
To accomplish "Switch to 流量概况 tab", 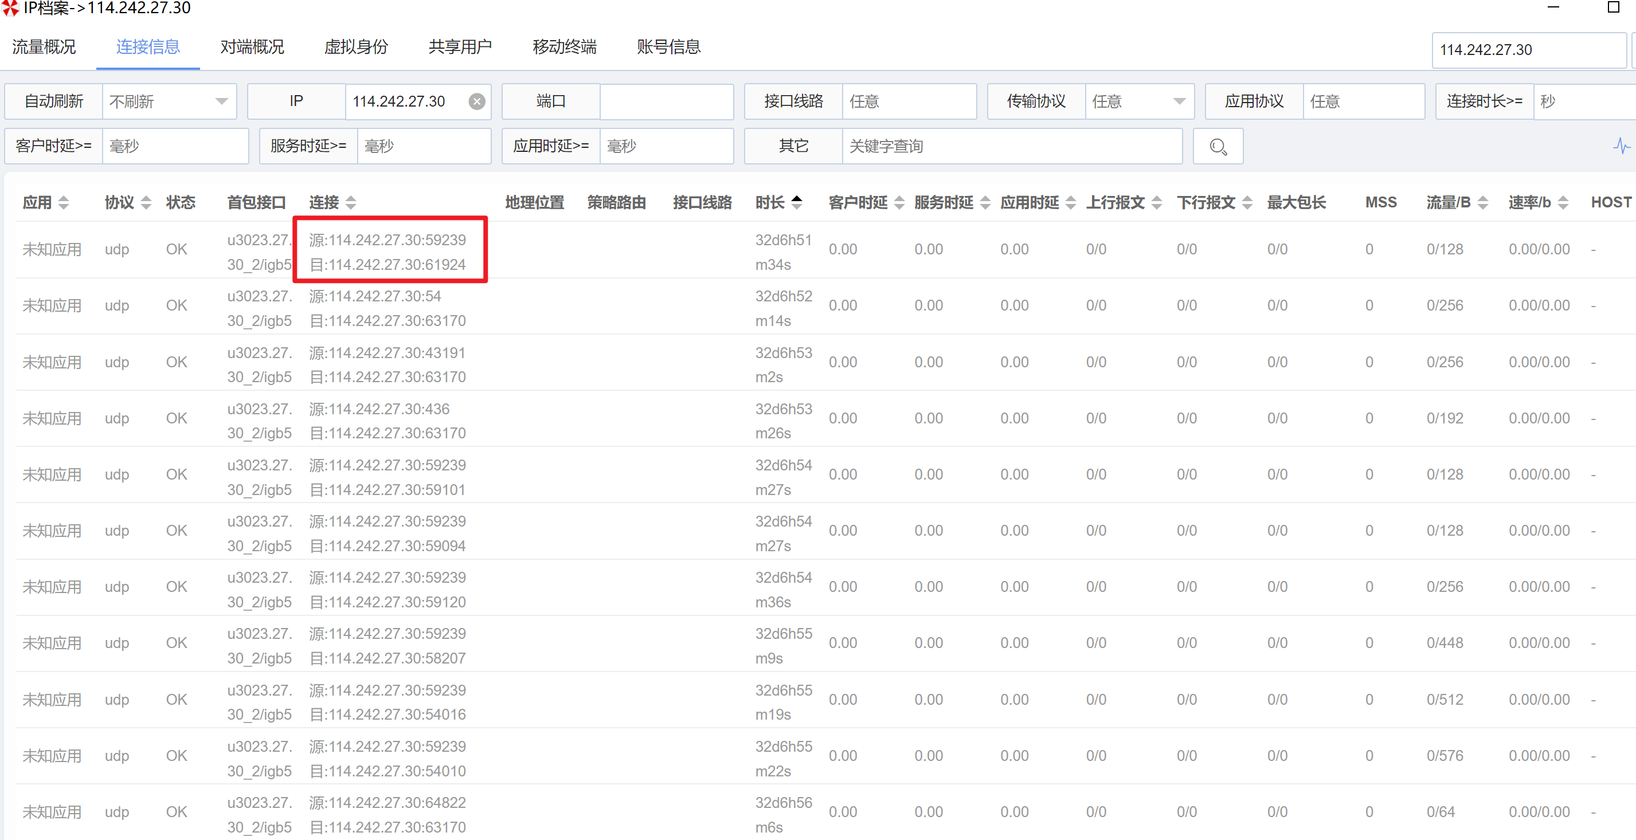I will [44, 47].
